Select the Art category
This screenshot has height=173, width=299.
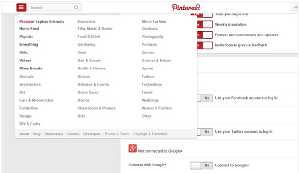click(22, 92)
